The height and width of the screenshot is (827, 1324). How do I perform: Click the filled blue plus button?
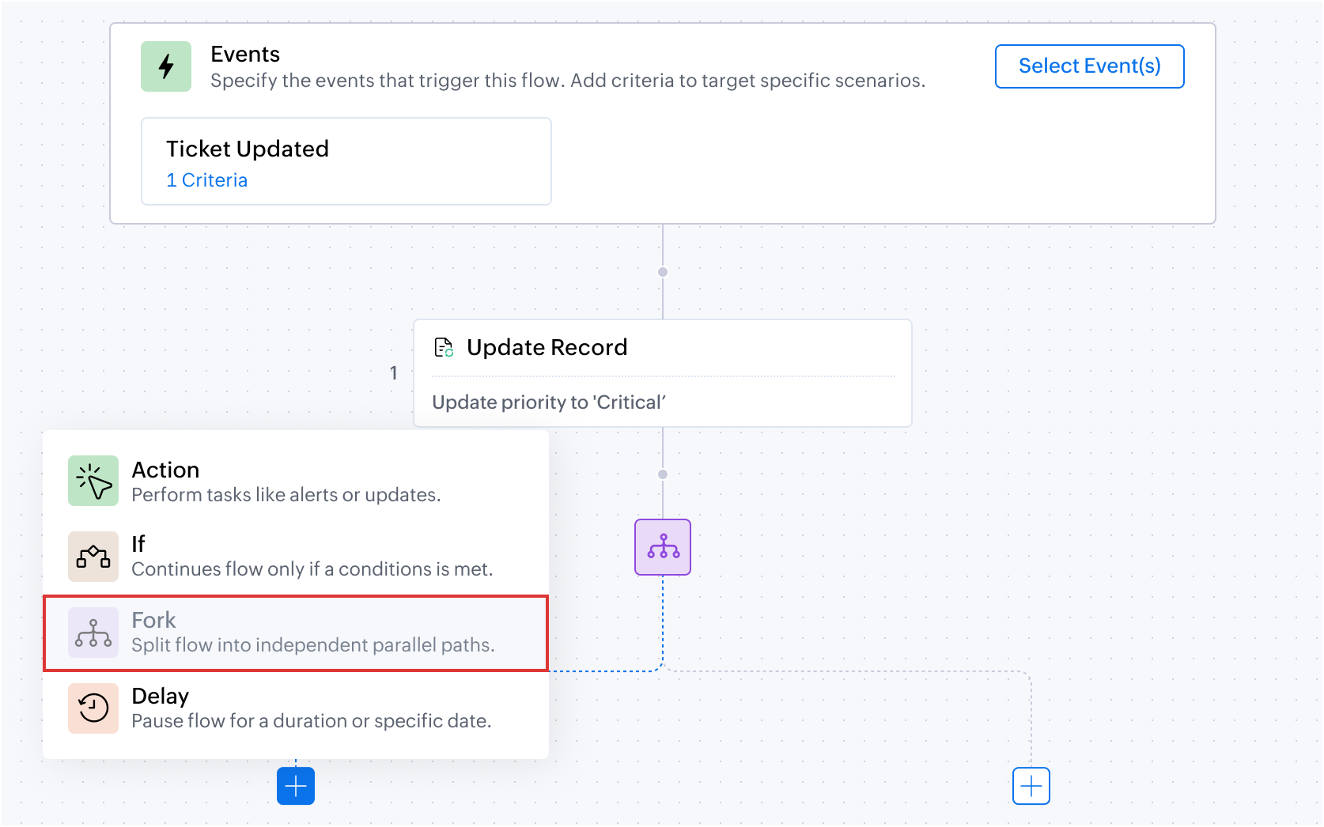[x=296, y=786]
